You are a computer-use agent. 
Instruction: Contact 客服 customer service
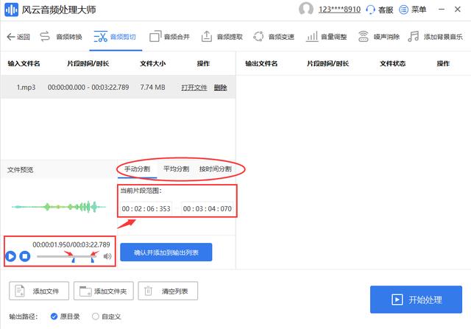coord(380,10)
